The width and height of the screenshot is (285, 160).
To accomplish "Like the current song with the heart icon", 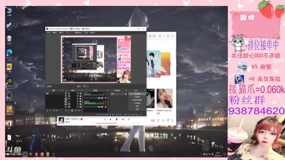I will pyautogui.click(x=82, y=119).
